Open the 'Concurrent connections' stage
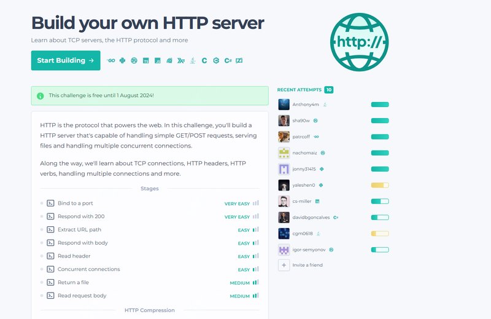Viewport: 491px width, 319px height. tap(88, 269)
